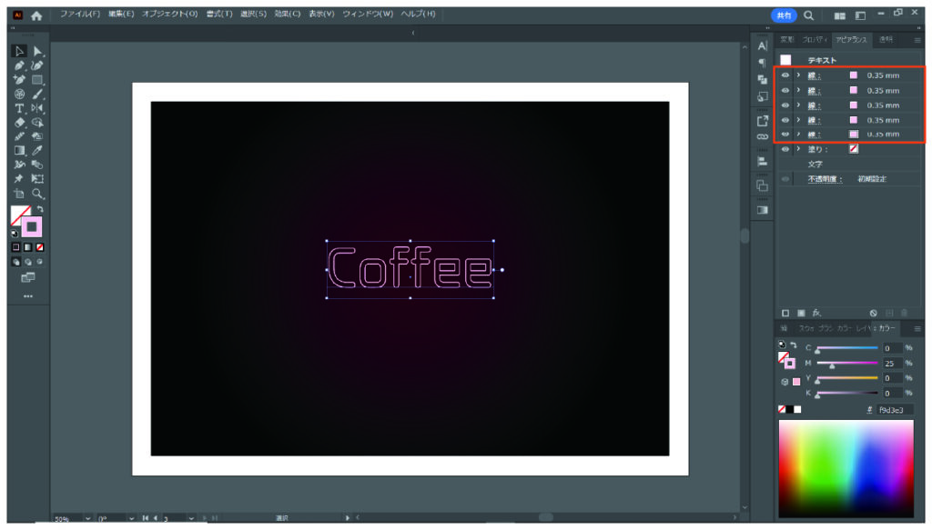
Task: Reset to default fill and stroke in toolbar
Action: pyautogui.click(x=15, y=234)
